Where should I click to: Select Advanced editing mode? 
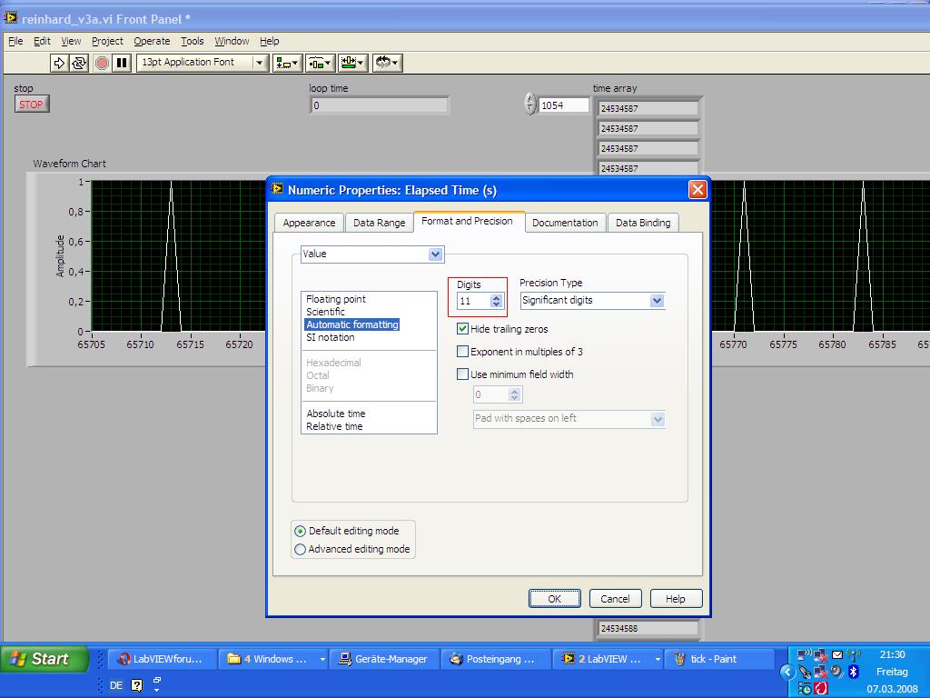301,549
